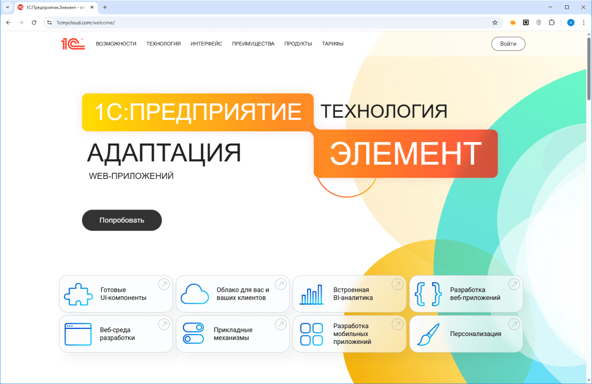Open arrow icon on Персонализация card
This screenshot has height=384, width=592.
(x=514, y=324)
